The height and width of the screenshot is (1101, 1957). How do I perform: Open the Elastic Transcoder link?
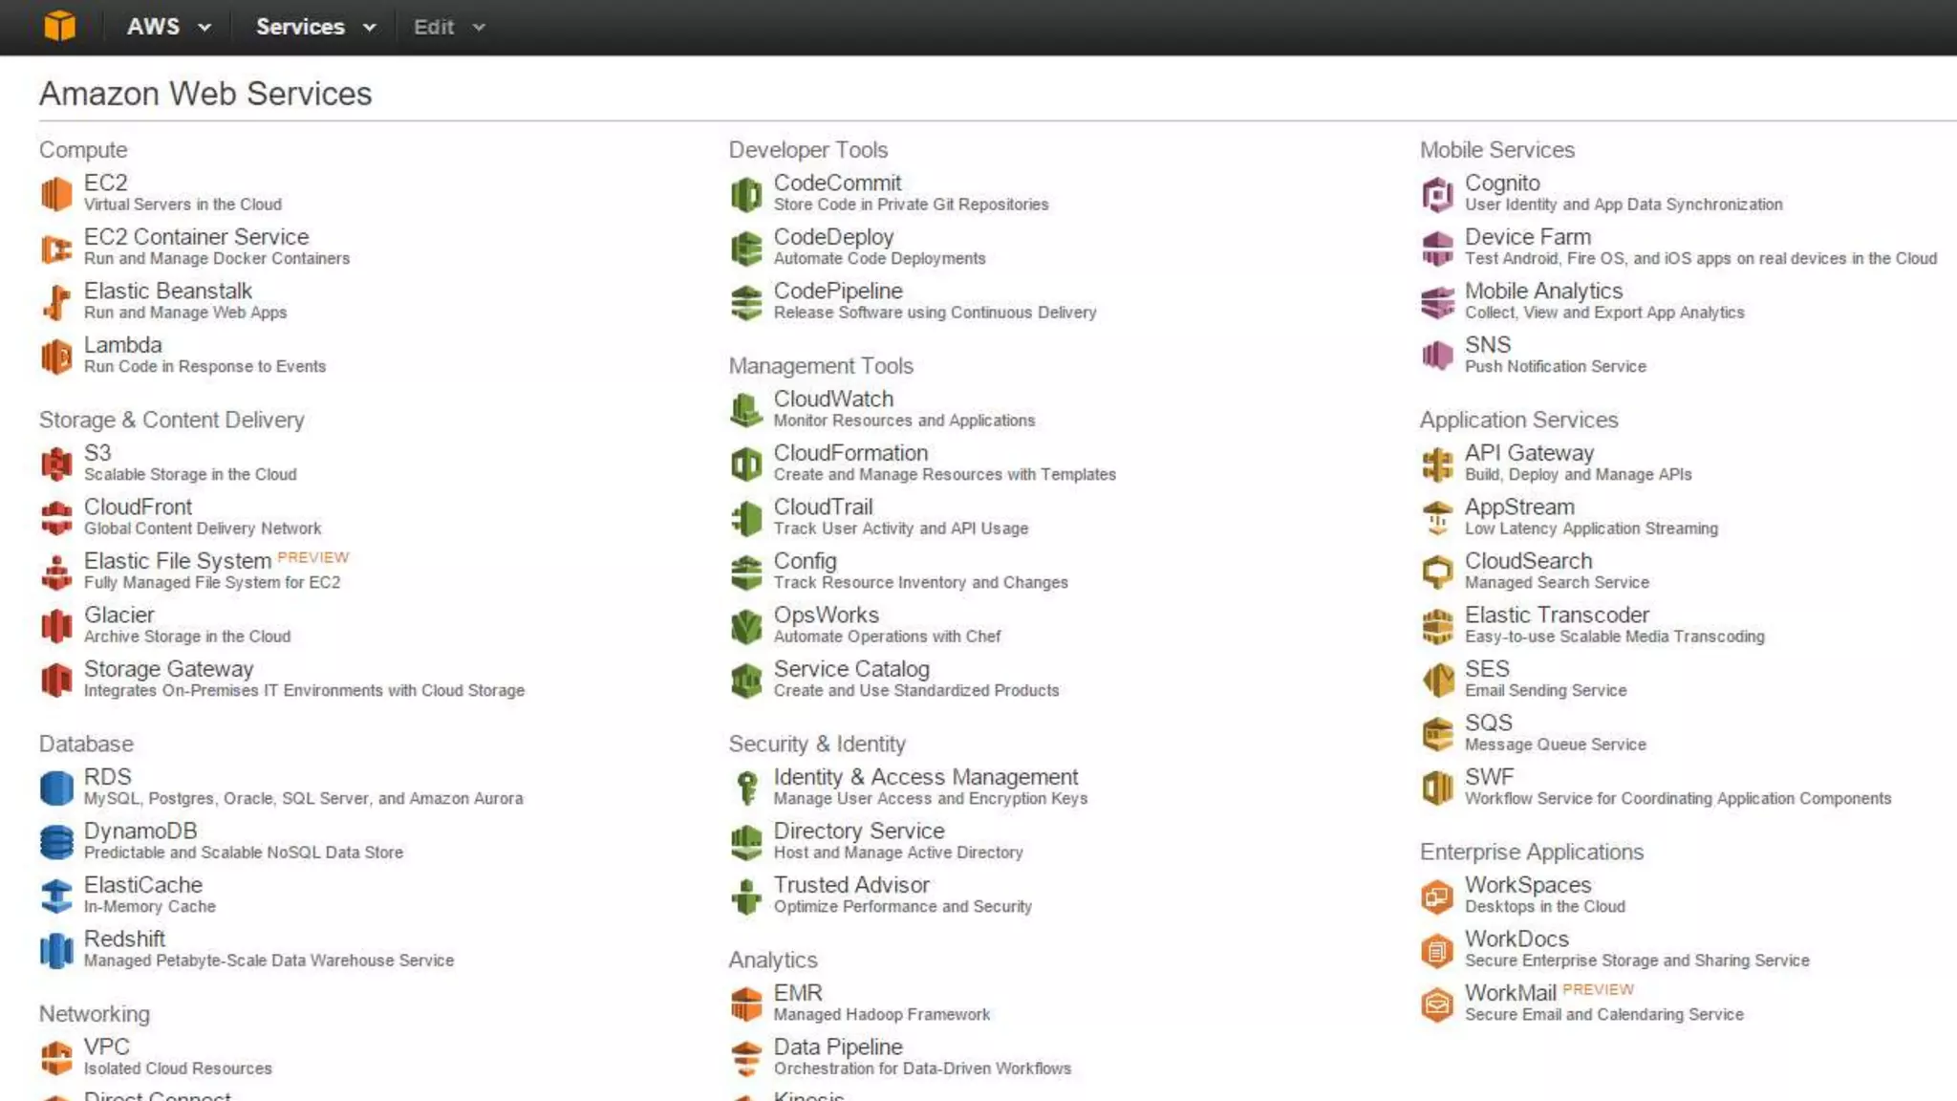(1557, 615)
